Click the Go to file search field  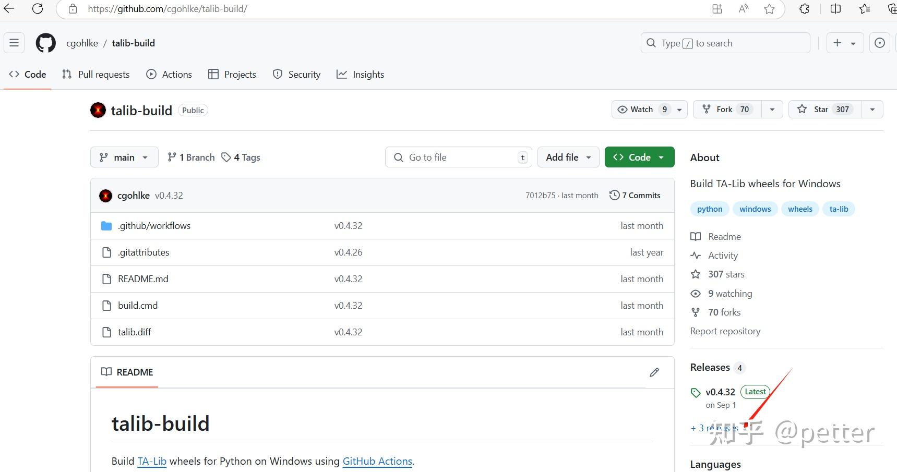click(458, 158)
